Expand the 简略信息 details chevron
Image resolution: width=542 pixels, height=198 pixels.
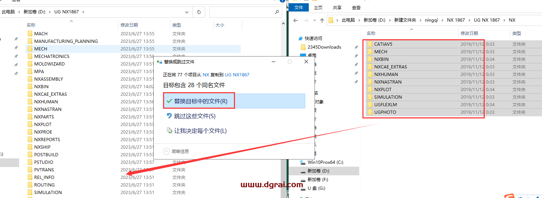point(166,152)
